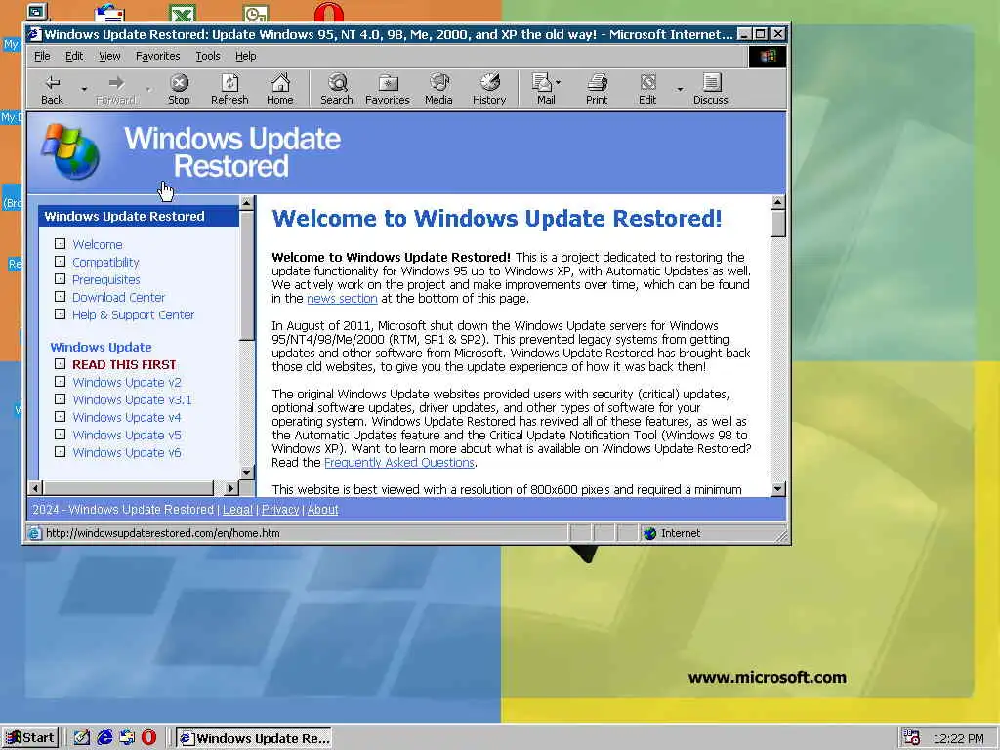Open the Start menu

click(30, 738)
